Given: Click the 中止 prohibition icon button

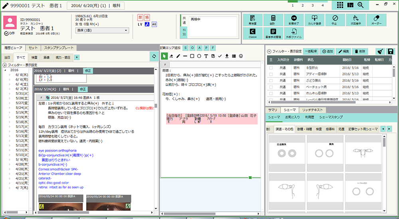Looking at the screenshot, I should (335, 20).
